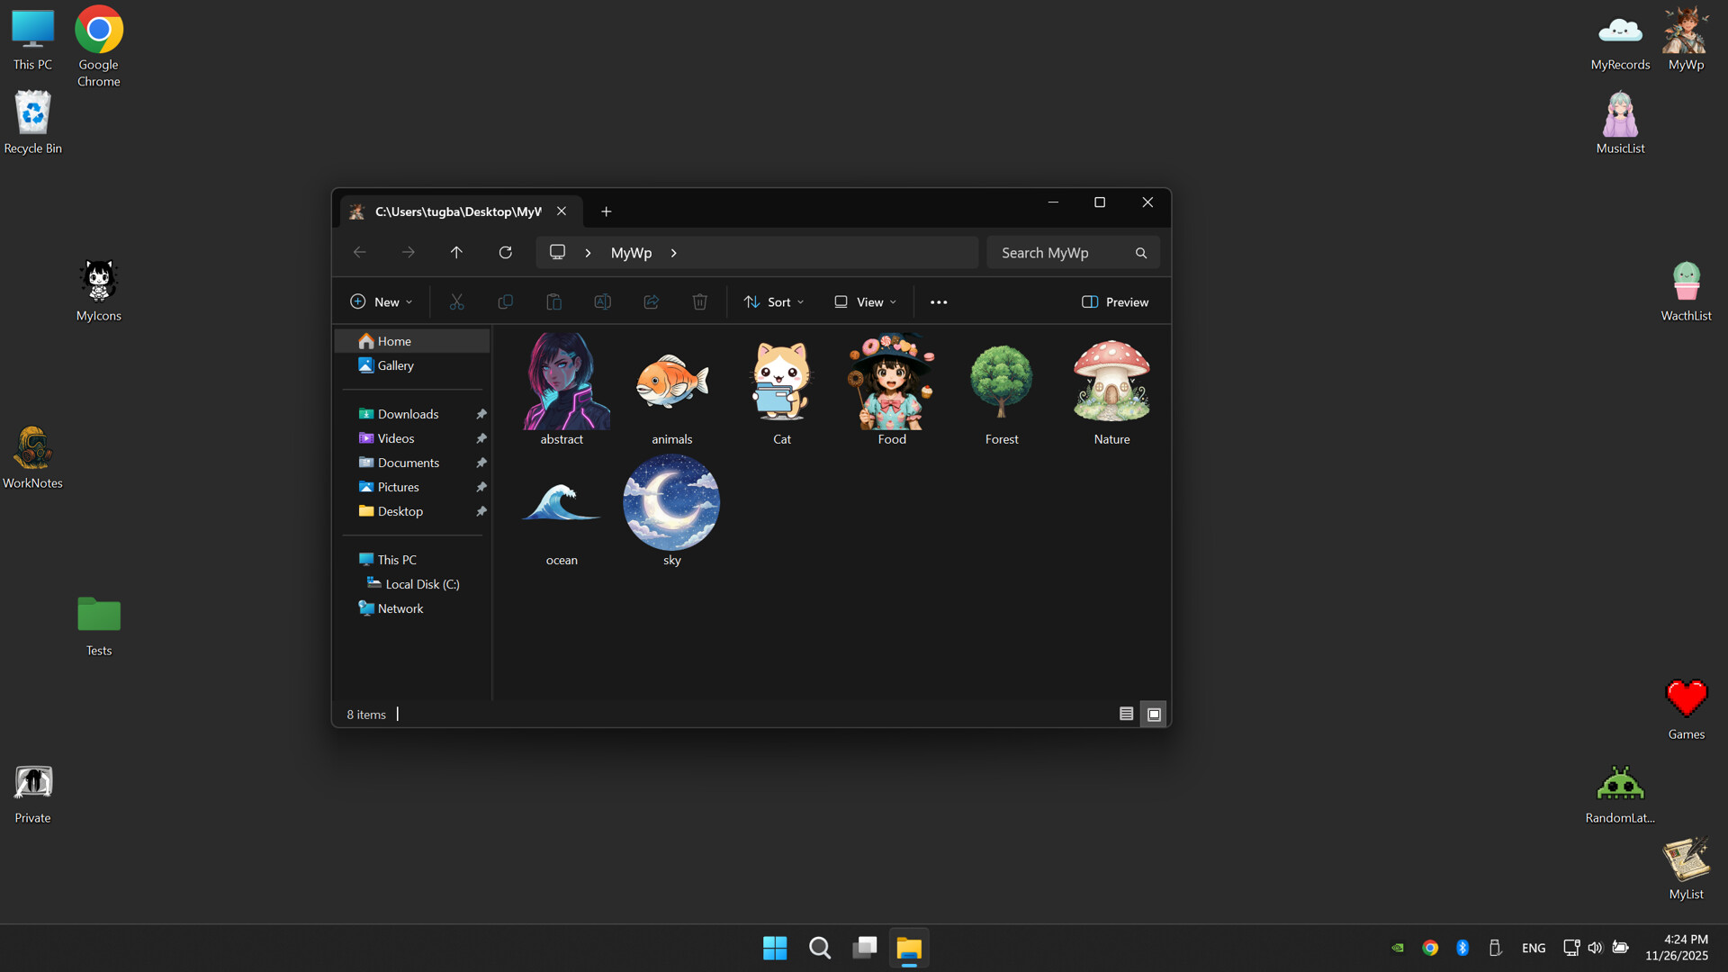Click the Delete icon in the toolbar
1728x972 pixels.
tap(699, 301)
